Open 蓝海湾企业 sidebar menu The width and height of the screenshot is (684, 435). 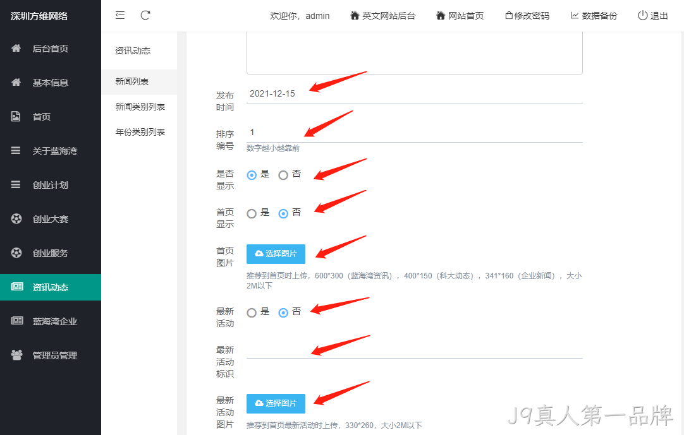51,321
